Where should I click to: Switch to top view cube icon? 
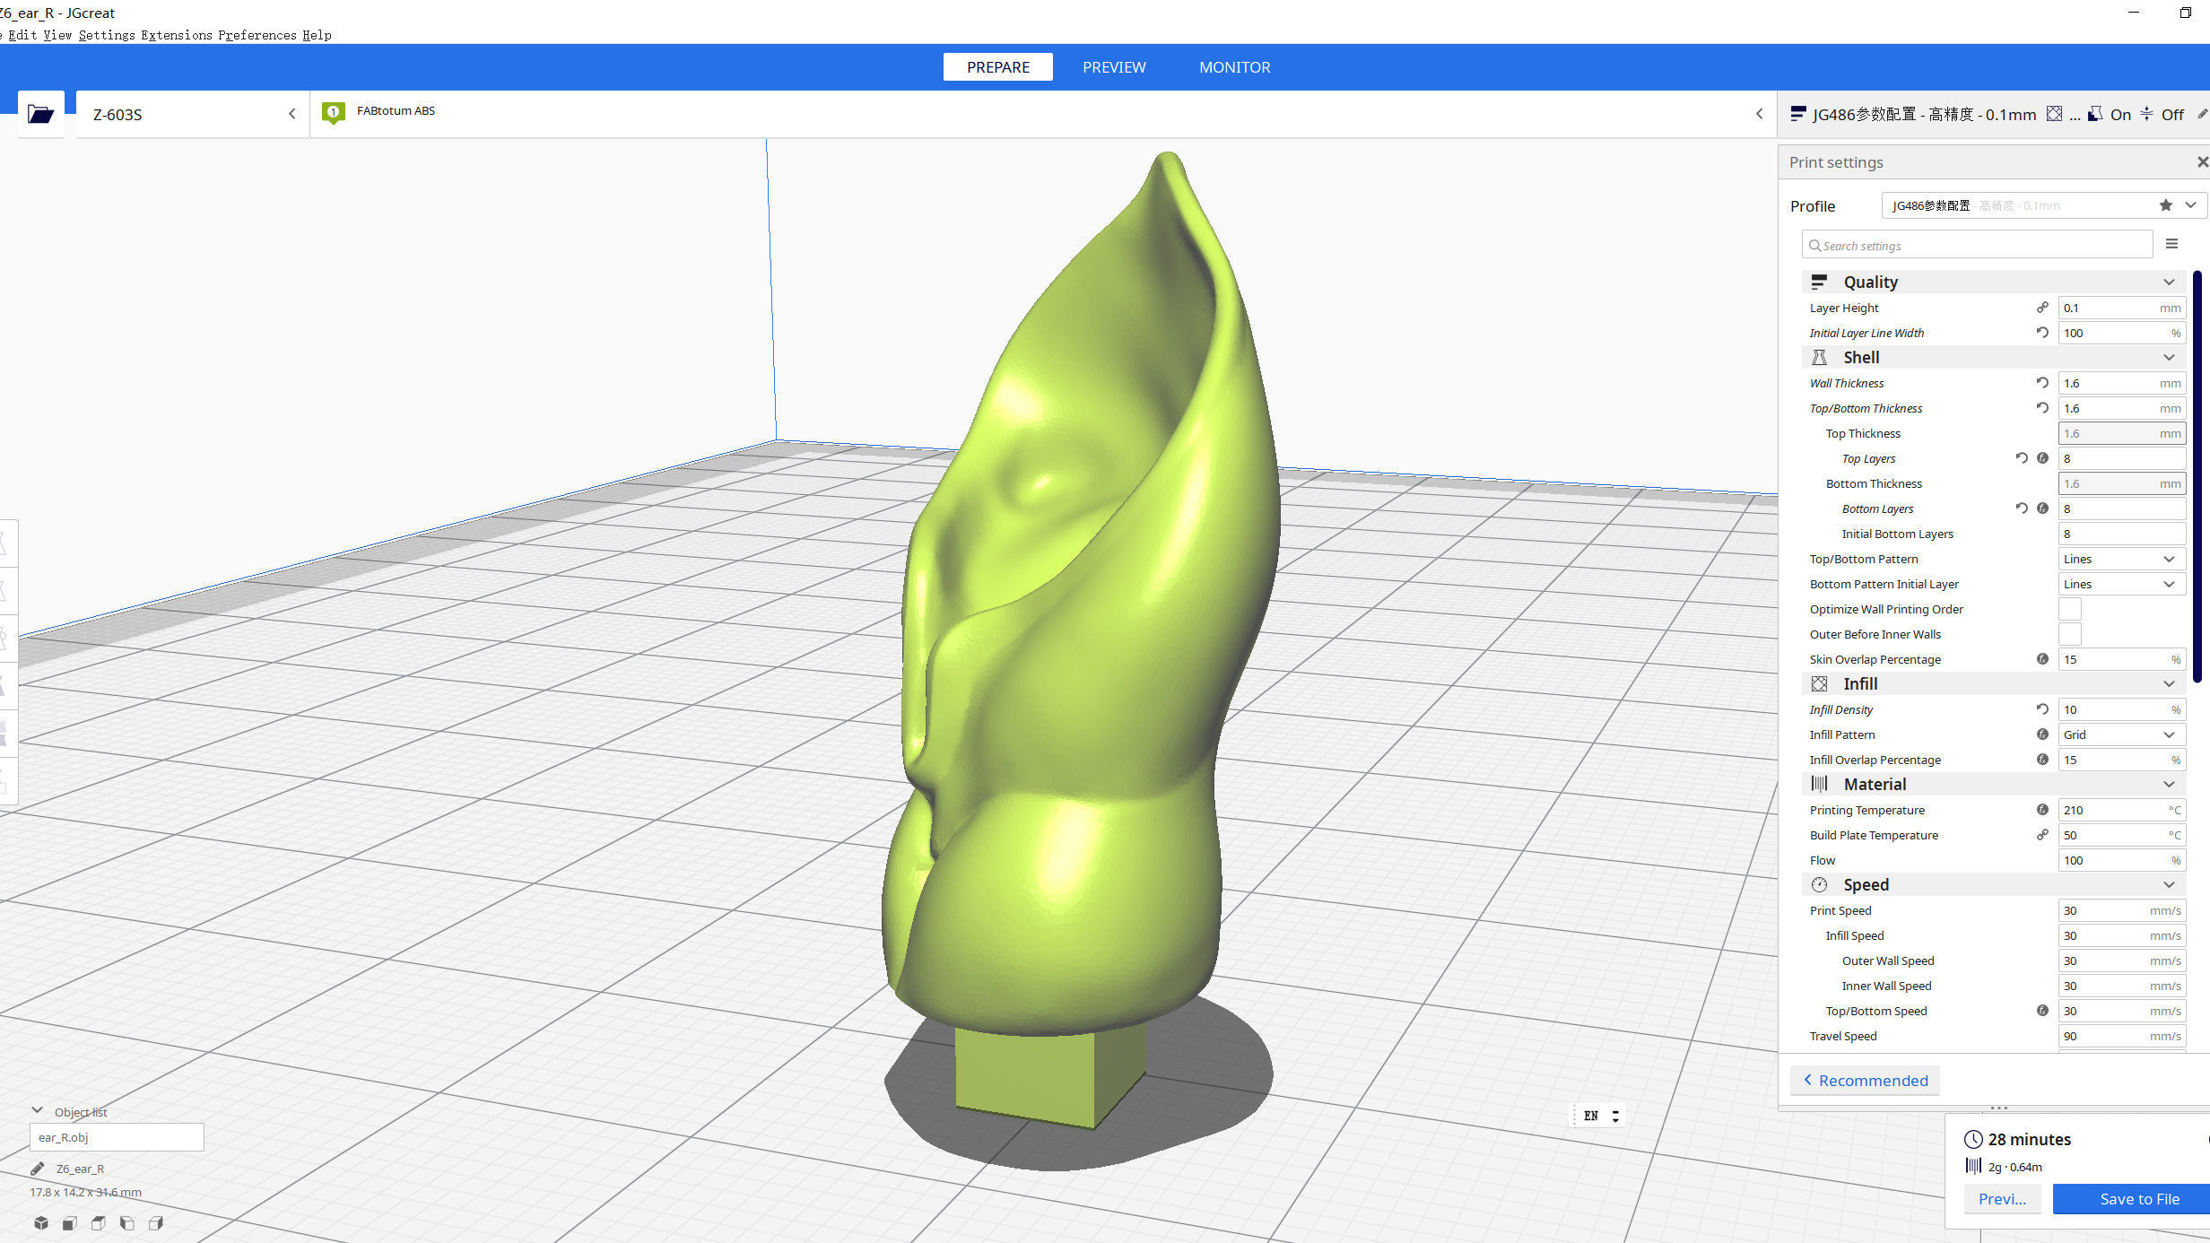pos(99,1222)
